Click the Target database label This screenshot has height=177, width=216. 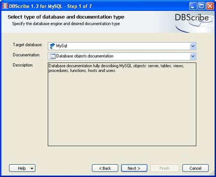[28, 45]
